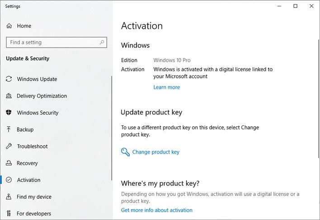Click the Find my device person icon
The height and width of the screenshot is (220, 320).
click(9, 197)
